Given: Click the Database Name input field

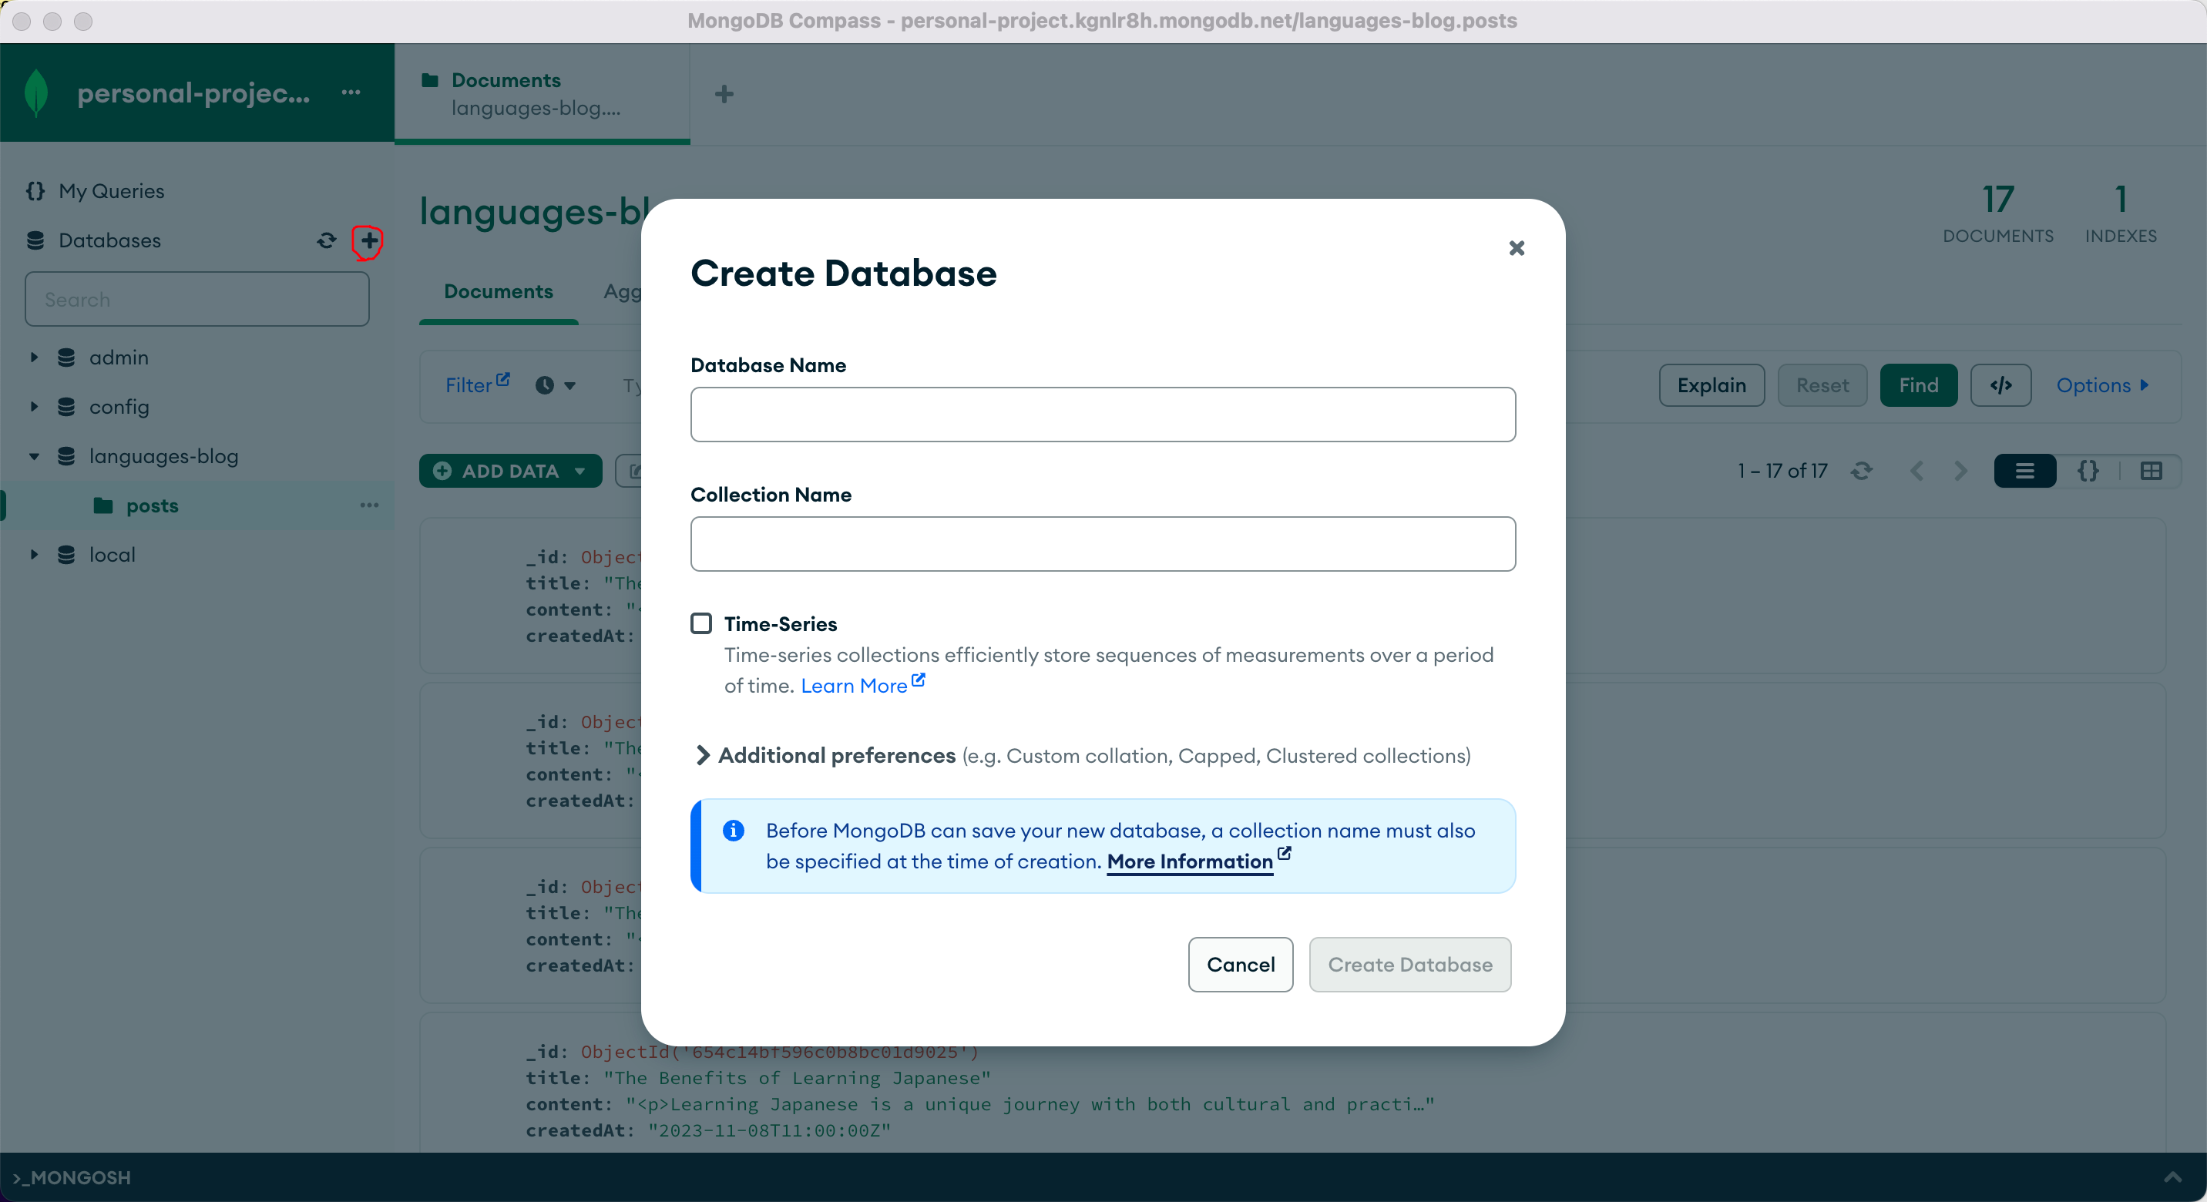Looking at the screenshot, I should click(1103, 415).
